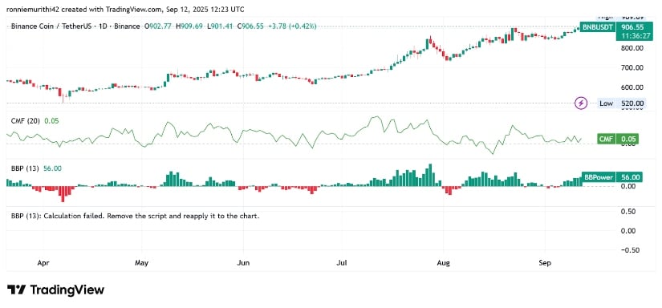
Task: Click the Sep label on time axis
Action: tap(545, 263)
